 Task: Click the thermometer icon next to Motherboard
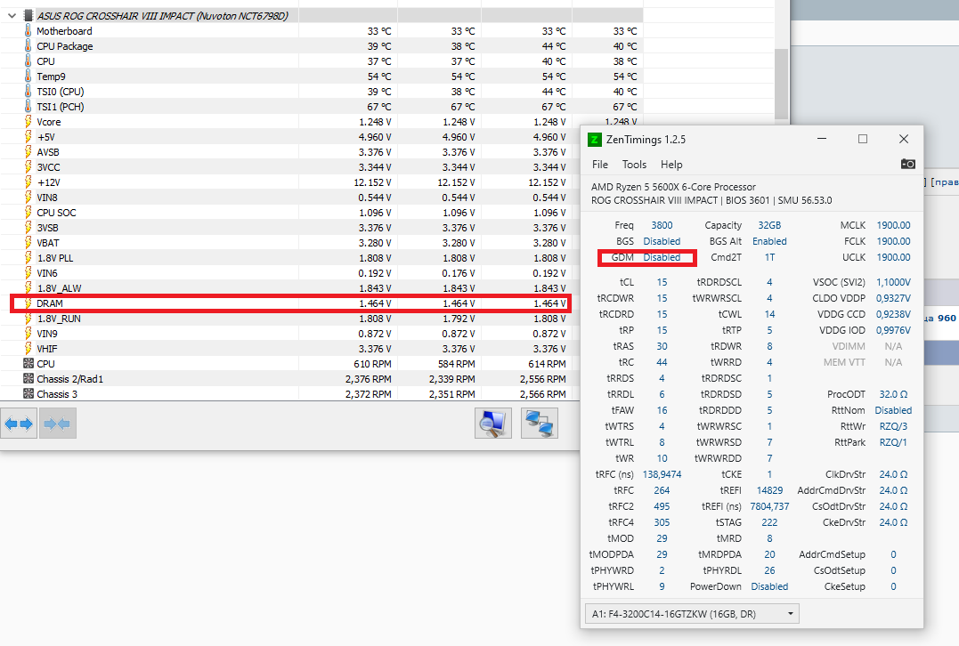pyautogui.click(x=28, y=30)
